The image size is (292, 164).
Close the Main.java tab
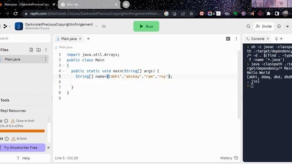(x=80, y=39)
